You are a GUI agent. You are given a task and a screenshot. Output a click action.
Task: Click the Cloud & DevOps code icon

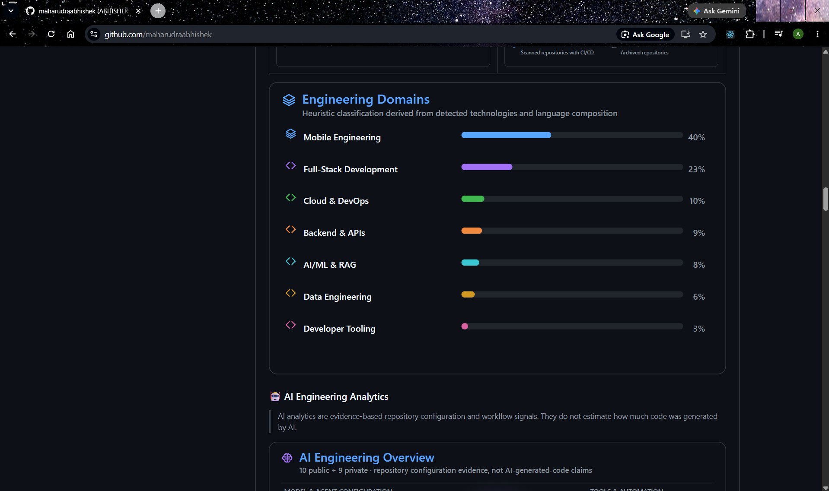[290, 197]
